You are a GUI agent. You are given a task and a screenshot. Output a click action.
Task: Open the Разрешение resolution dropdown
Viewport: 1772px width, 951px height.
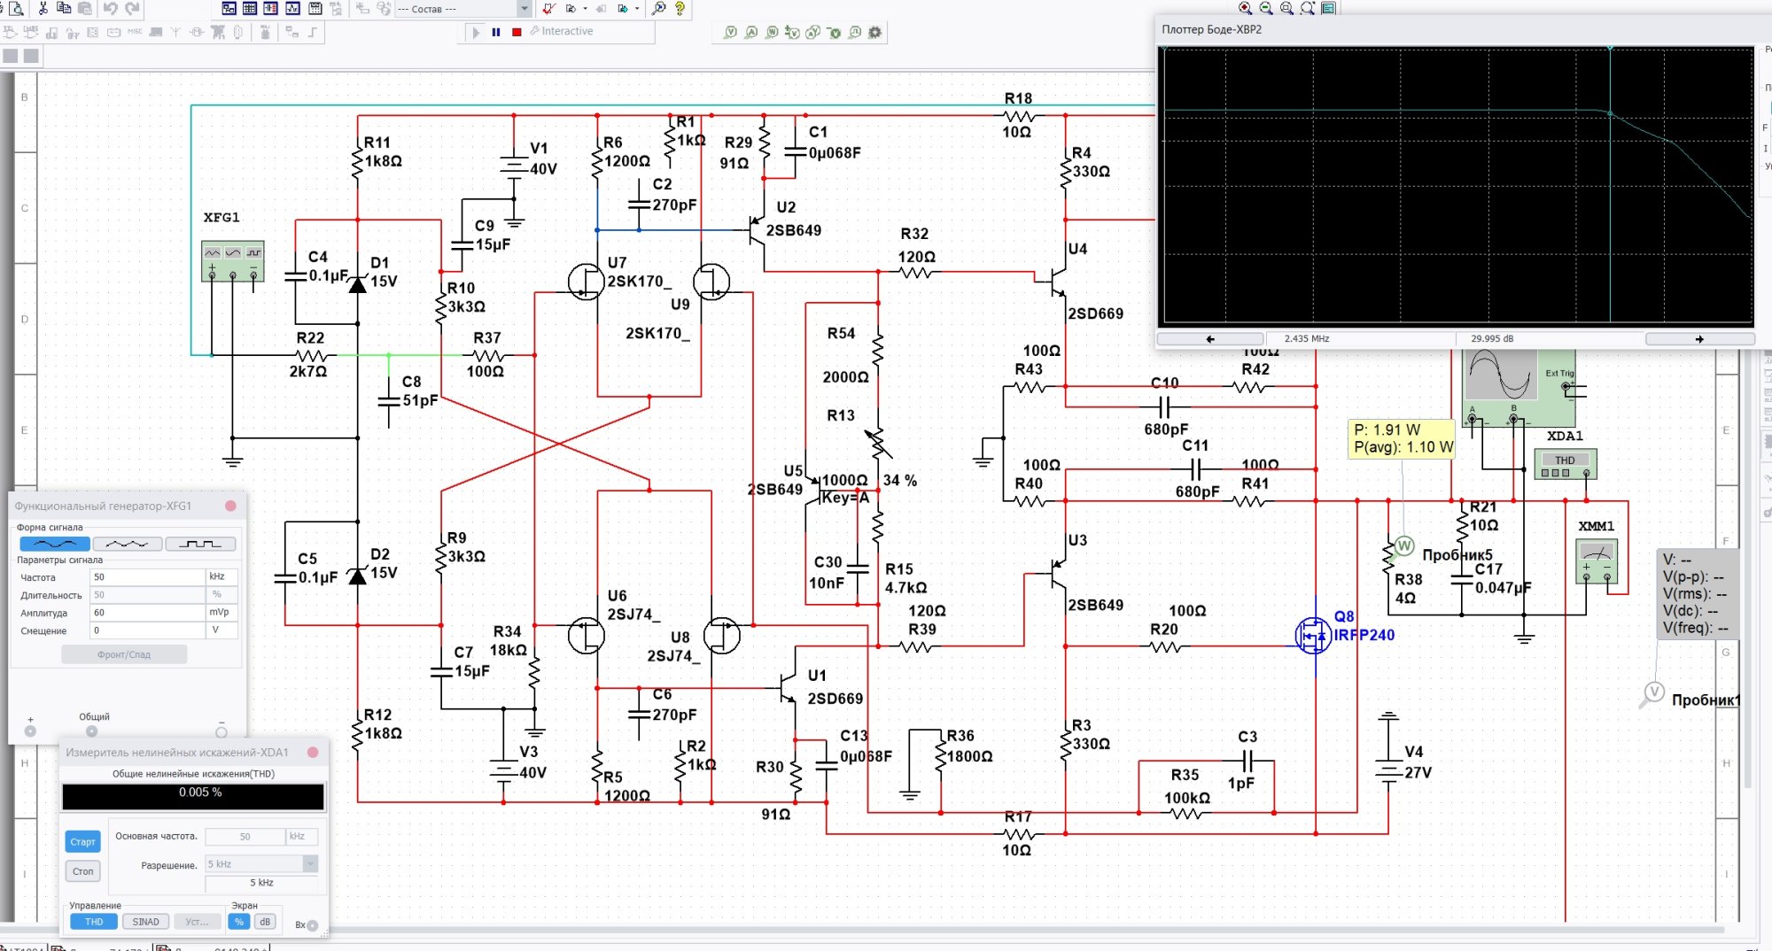[x=310, y=863]
